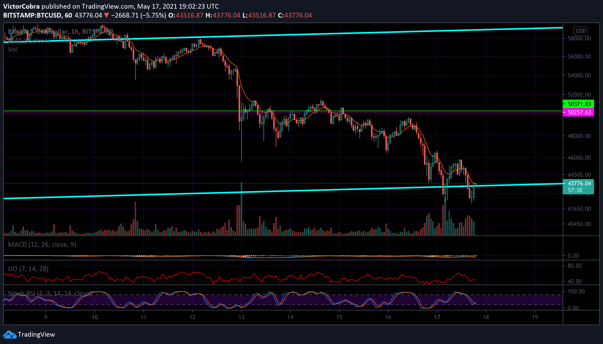Click the red down-triangle change indicator
This screenshot has width=603, height=344.
pyautogui.click(x=106, y=15)
